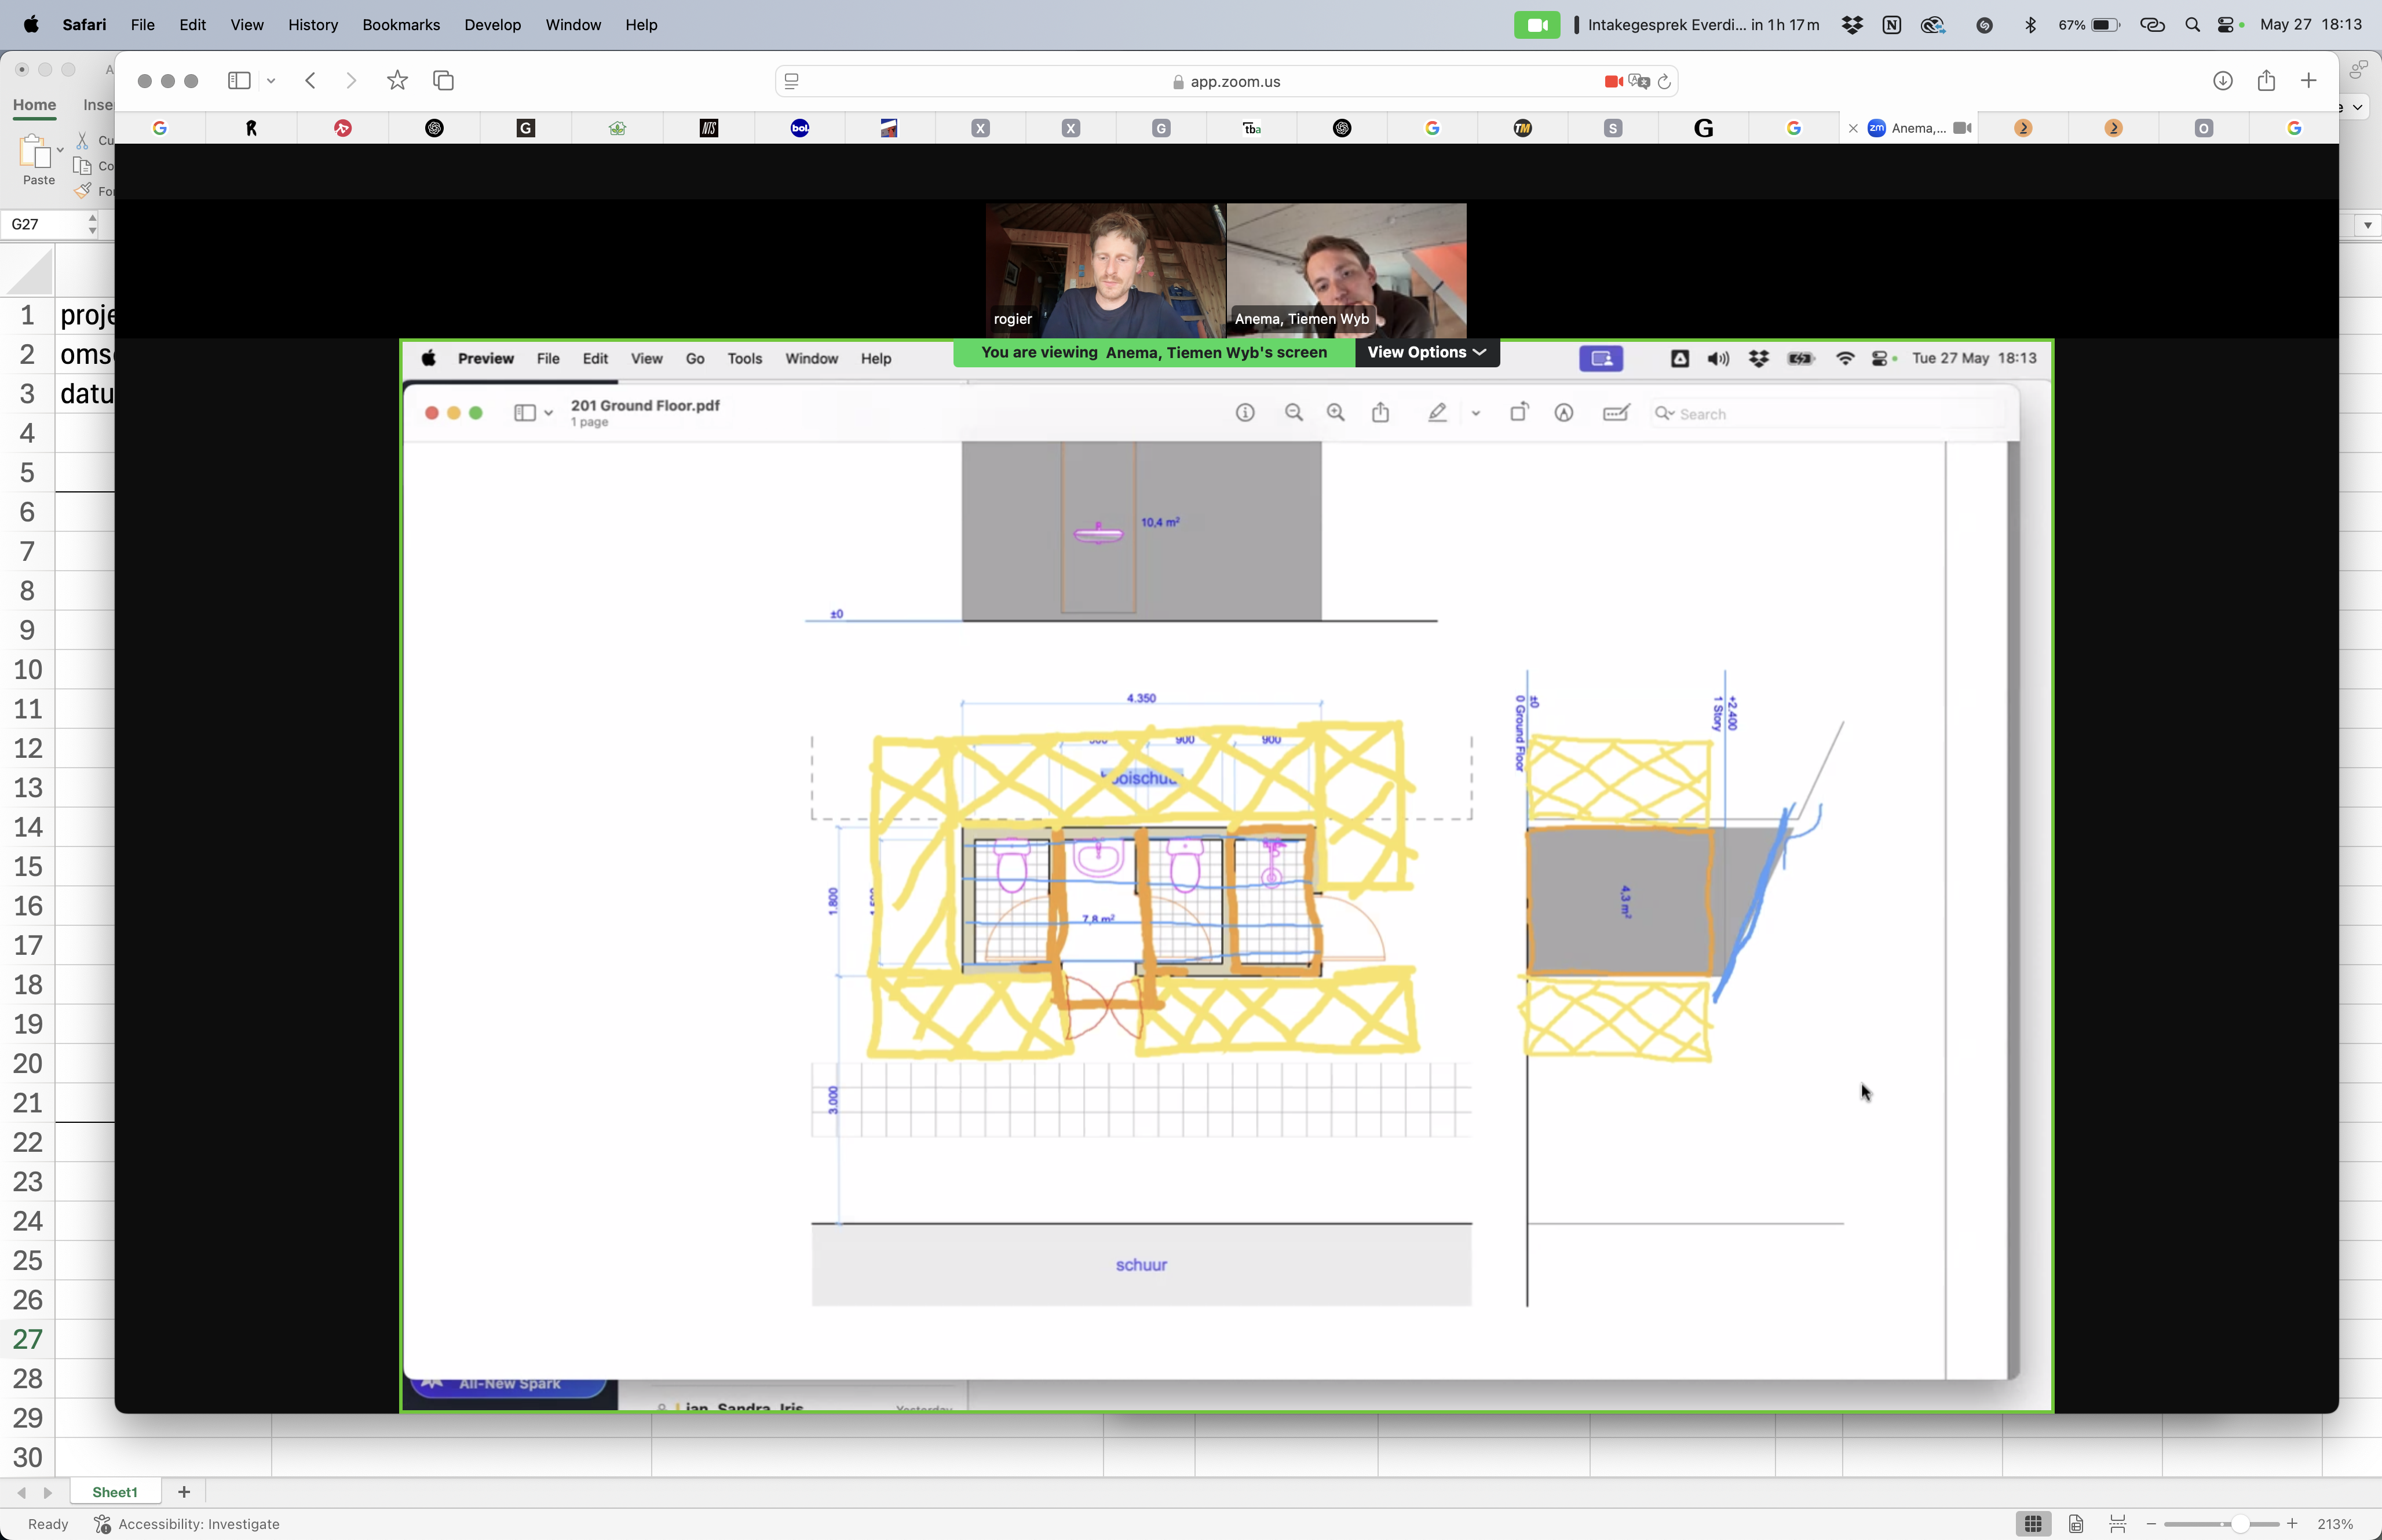Click Spotlight search in menu bar
This screenshot has height=1540, width=2382.
pyautogui.click(x=2192, y=25)
